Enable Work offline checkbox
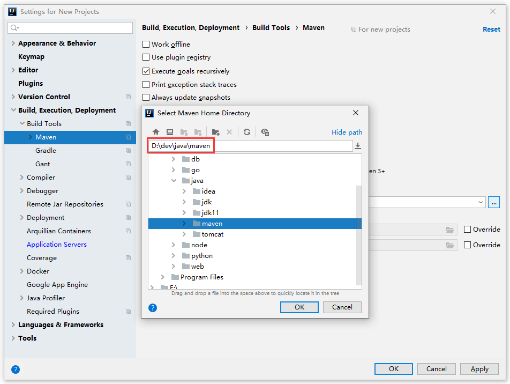The height and width of the screenshot is (384, 510). coord(146,45)
